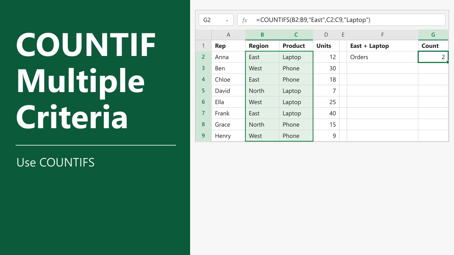454x255 pixels.
Task: Select row 9 header
Action: 204,136
